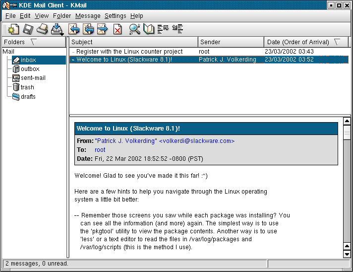Click sender cell "root" in message list
This screenshot has width=353, height=272.
[204, 52]
